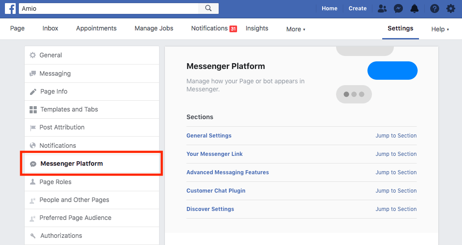Click the icon beside Preferred Page Audience

[x=33, y=218]
